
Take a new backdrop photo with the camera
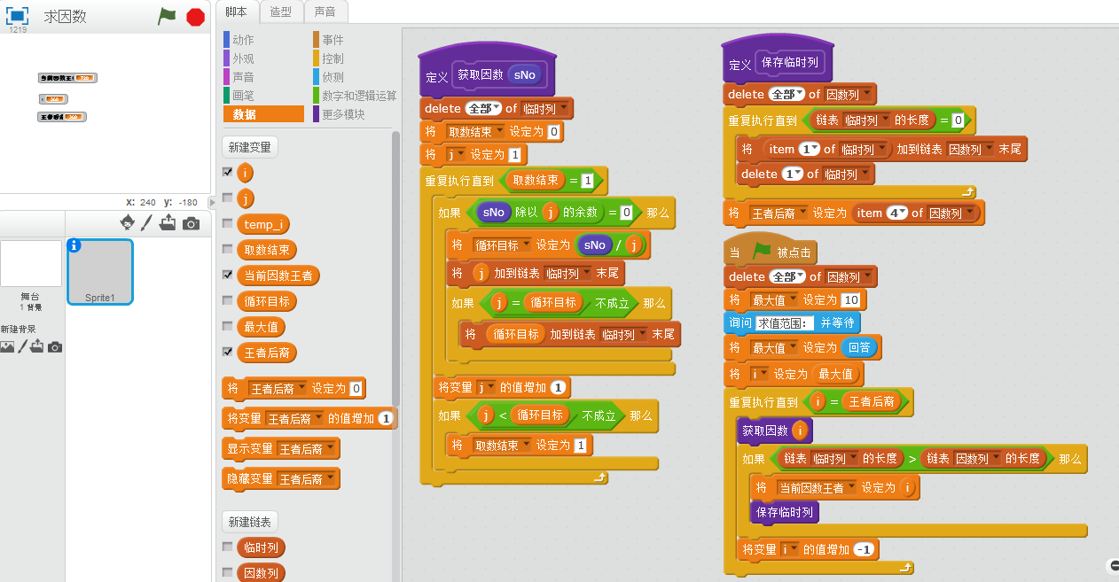(x=55, y=347)
